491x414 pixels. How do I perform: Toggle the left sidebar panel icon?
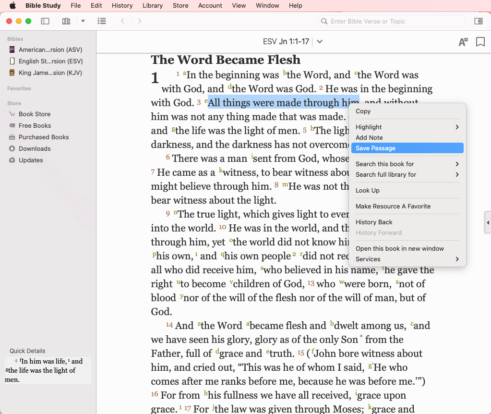(45, 21)
